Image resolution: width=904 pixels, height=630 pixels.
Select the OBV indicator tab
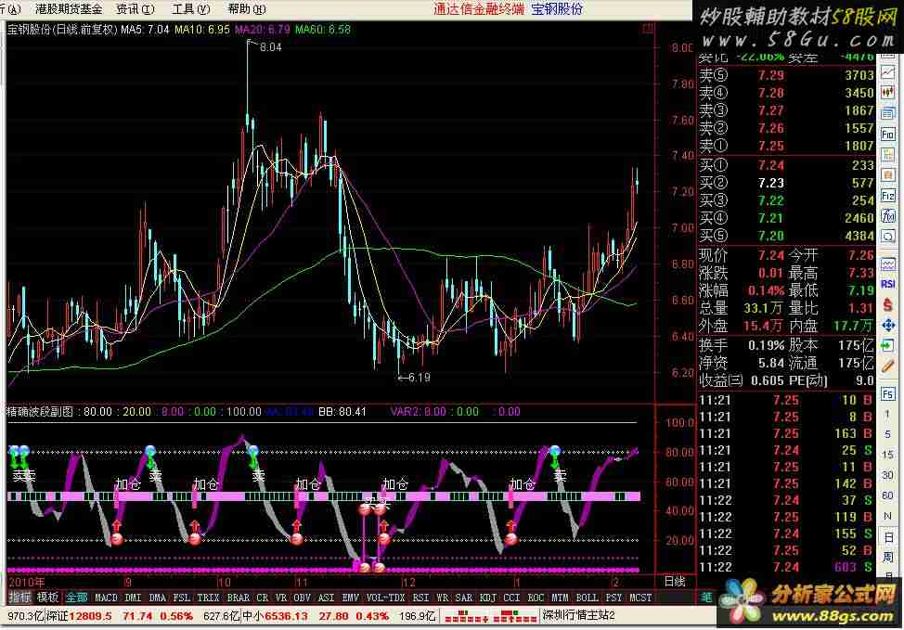[302, 598]
